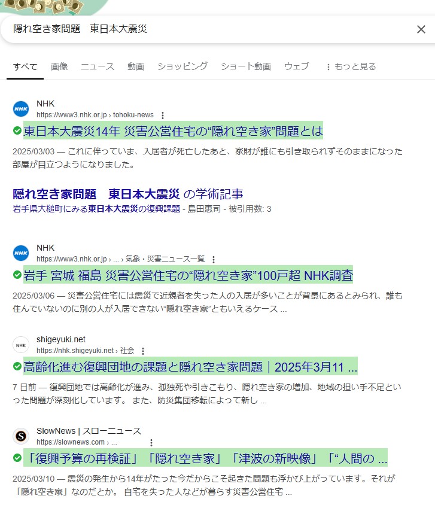Open the result 岩手 宮城 福島 災害公営住宅 100戸超 NHK調査
Screen dimensions: 435x508
(188, 275)
